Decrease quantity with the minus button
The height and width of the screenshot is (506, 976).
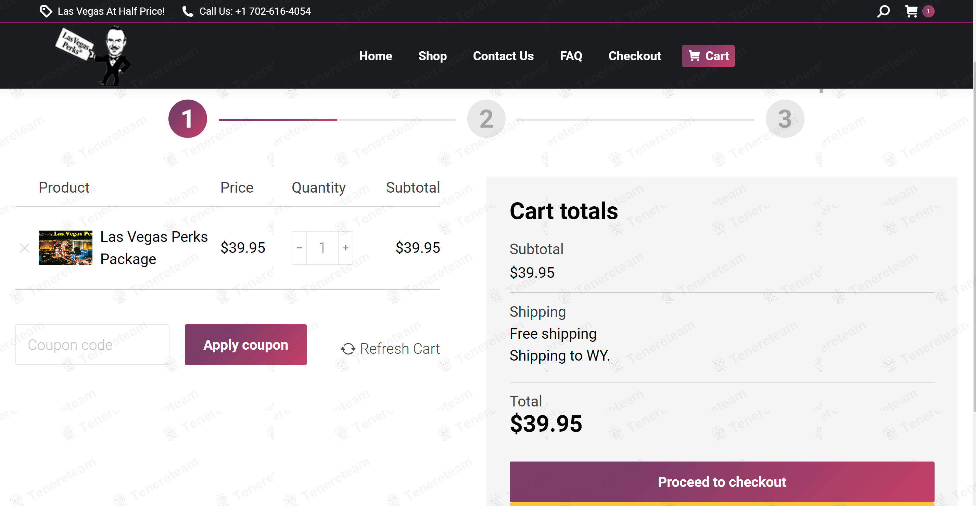point(299,248)
